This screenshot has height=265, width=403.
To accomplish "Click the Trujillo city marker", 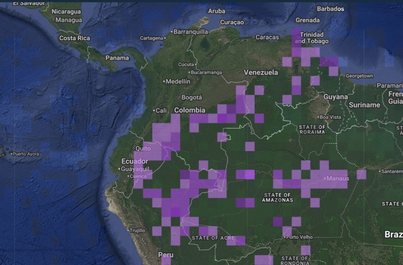I will (128, 230).
